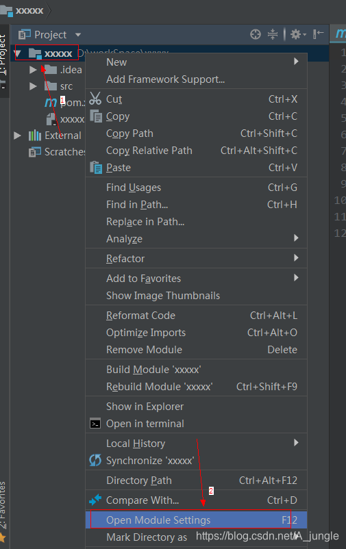Choose Find in Path...
This screenshot has height=549, width=346.
coord(197,205)
